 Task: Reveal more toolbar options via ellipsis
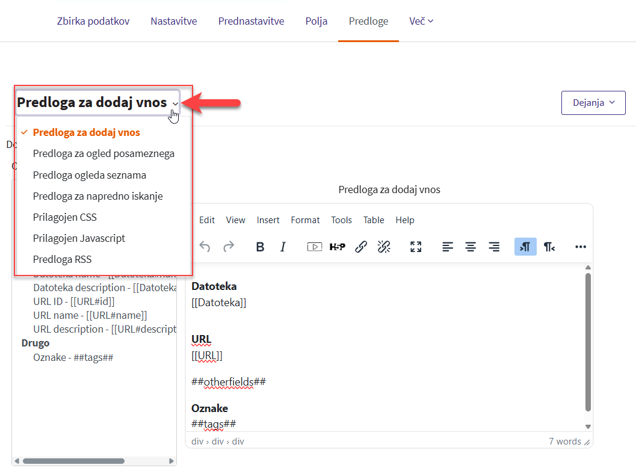(x=580, y=247)
